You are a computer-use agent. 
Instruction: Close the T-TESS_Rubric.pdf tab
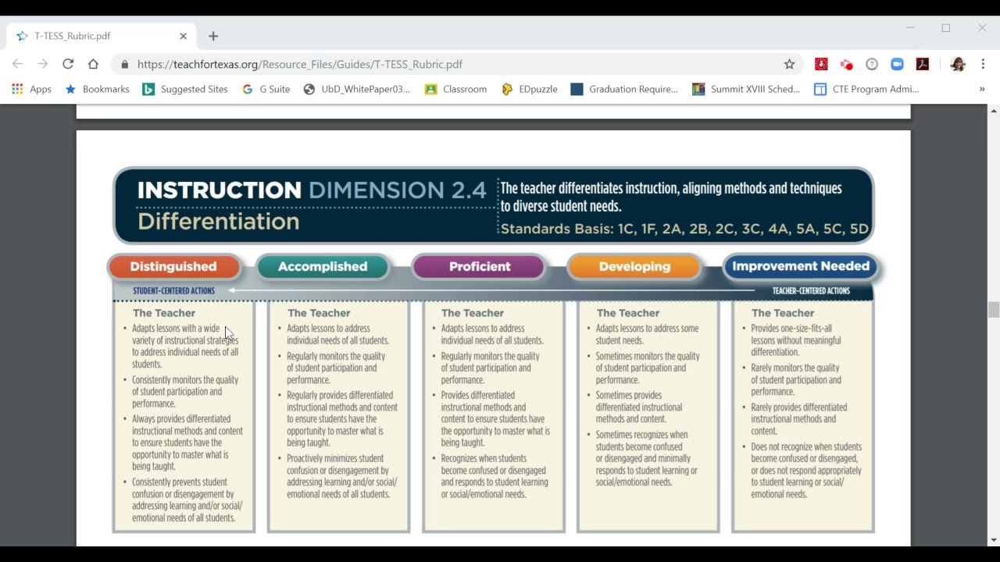(184, 36)
